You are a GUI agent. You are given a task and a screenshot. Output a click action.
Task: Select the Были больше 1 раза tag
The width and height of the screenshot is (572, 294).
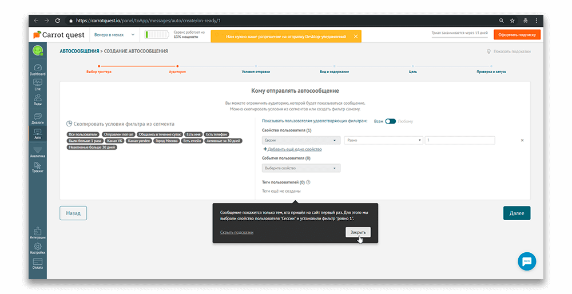point(85,141)
